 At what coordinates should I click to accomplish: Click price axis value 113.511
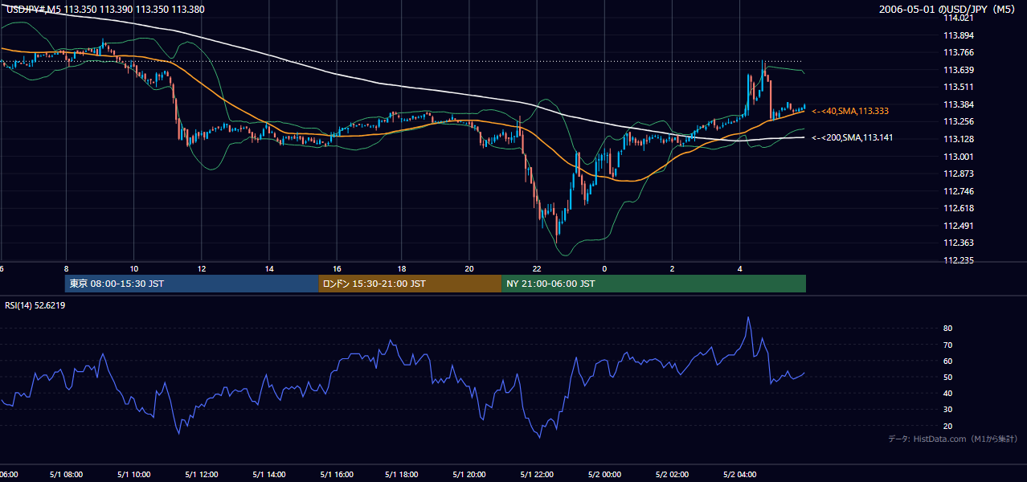[x=959, y=87]
